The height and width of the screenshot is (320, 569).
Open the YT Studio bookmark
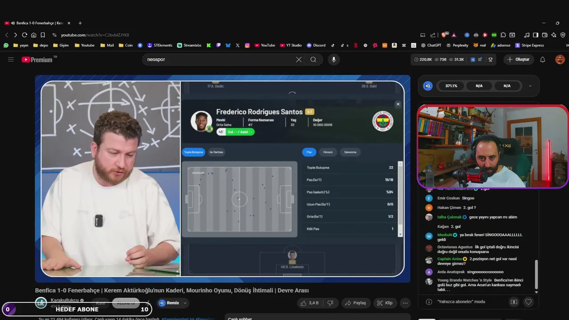(x=291, y=45)
